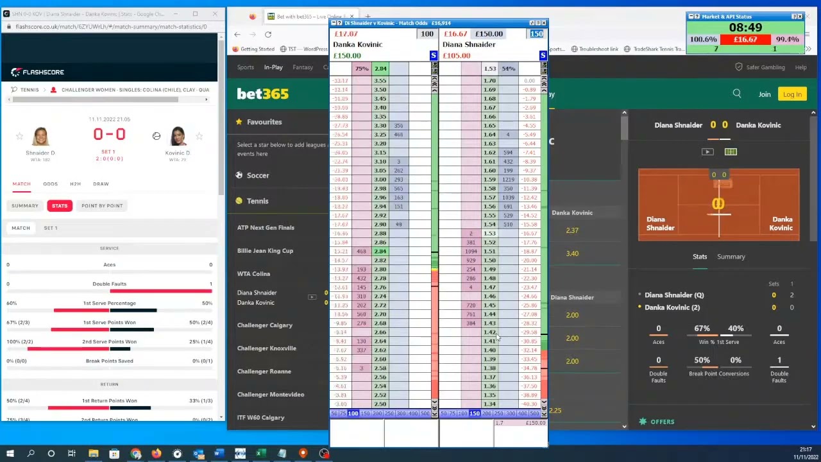The image size is (821, 462).
Task: Select pitch view icon on bet365 scoreboard
Action: (731, 152)
